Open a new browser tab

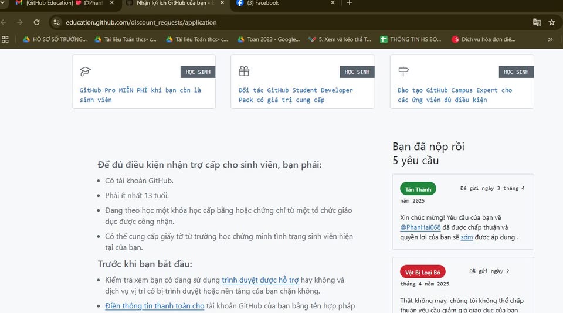(349, 3)
